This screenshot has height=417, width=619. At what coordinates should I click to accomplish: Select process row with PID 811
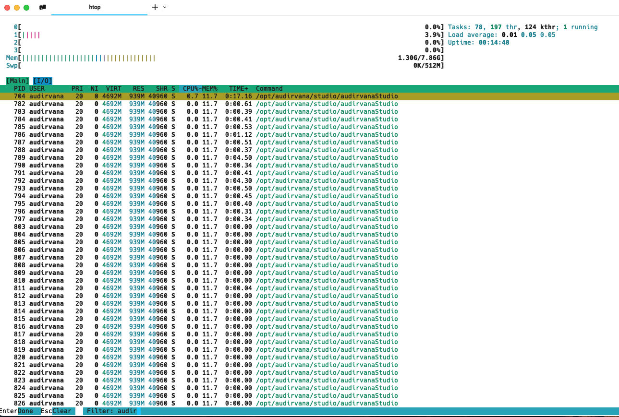point(192,288)
